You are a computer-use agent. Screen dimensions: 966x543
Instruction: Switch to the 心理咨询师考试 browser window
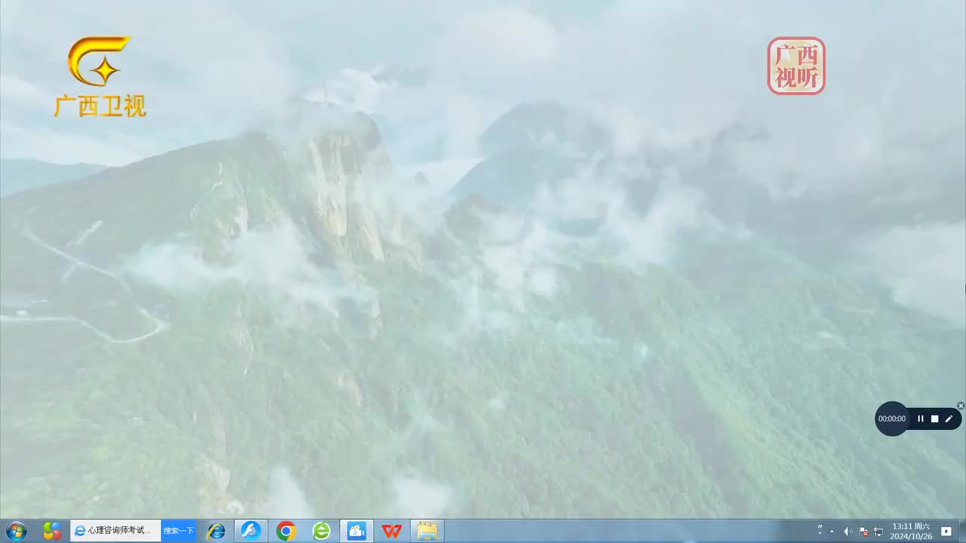coord(115,531)
